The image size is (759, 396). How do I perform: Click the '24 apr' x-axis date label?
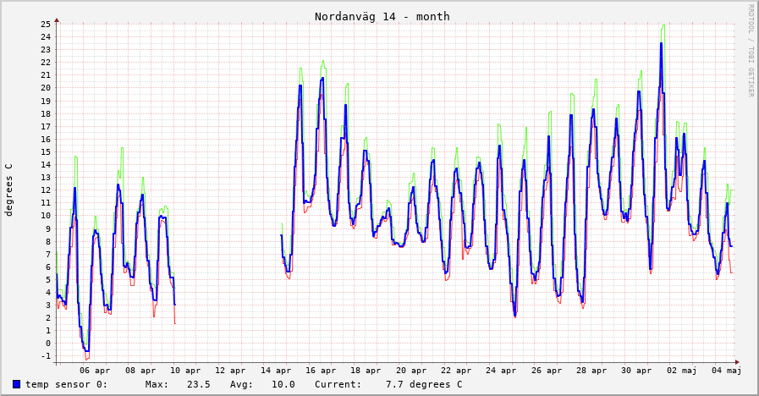(x=501, y=371)
